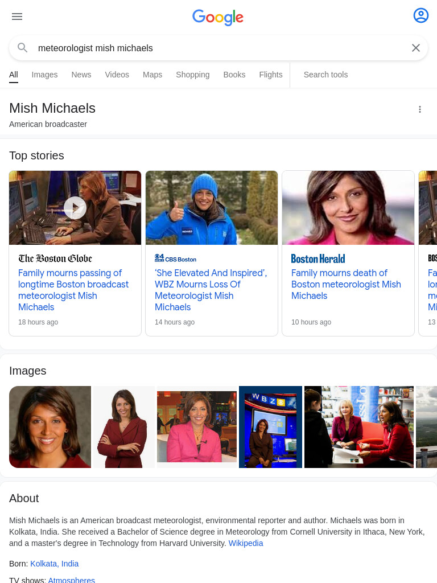Switch to the Images tab
The image size is (437, 583).
[44, 75]
